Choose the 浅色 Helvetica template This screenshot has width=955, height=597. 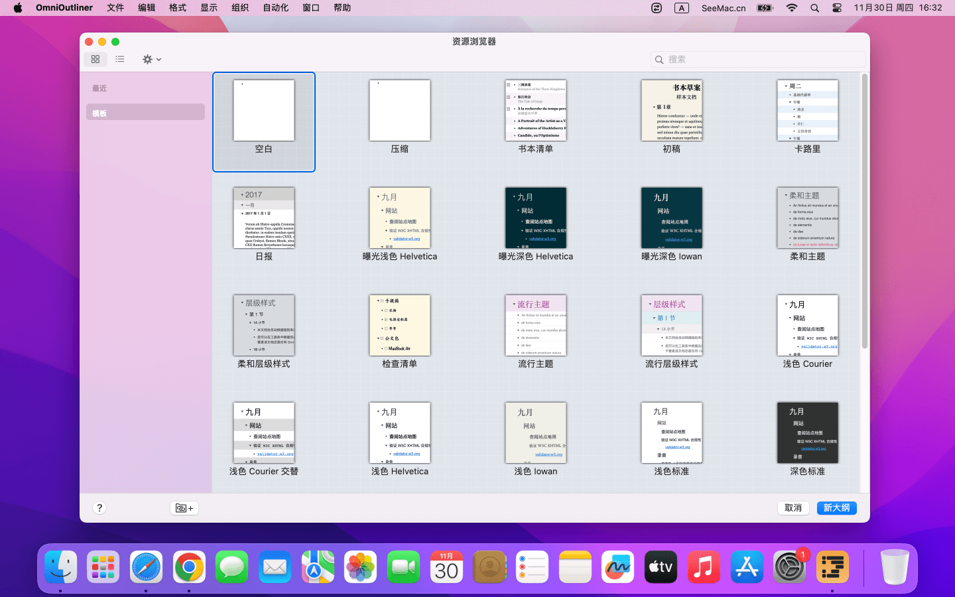[400, 432]
